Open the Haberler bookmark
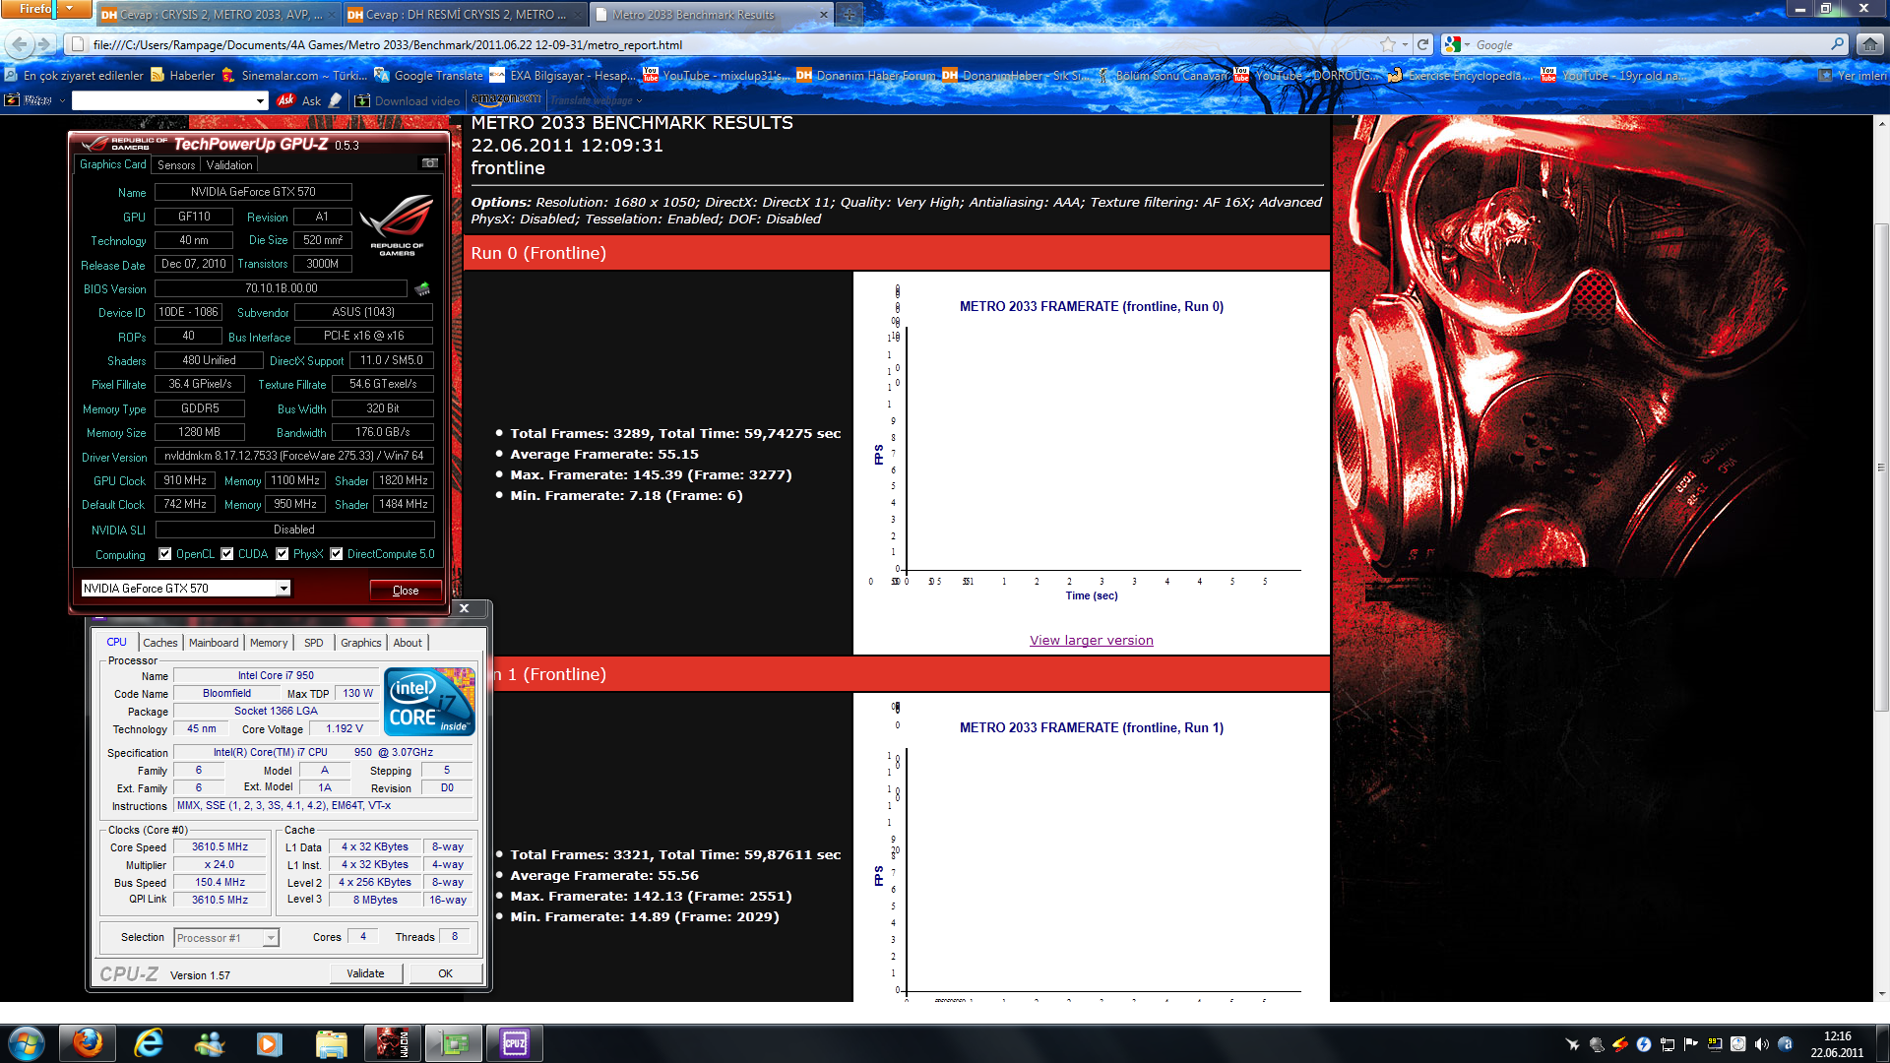Screen dimensions: 1890x1063 coord(182,75)
